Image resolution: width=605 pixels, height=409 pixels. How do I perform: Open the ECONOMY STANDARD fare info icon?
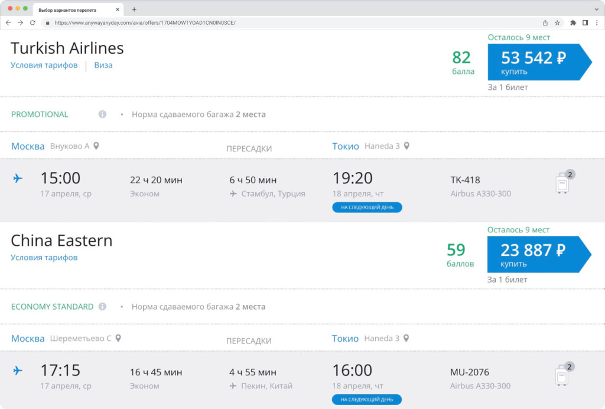[102, 306]
